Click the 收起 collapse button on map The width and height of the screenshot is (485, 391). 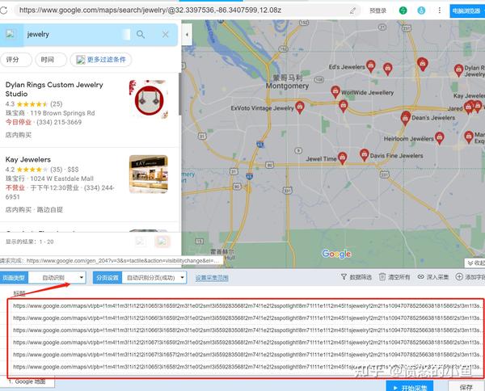[475, 263]
